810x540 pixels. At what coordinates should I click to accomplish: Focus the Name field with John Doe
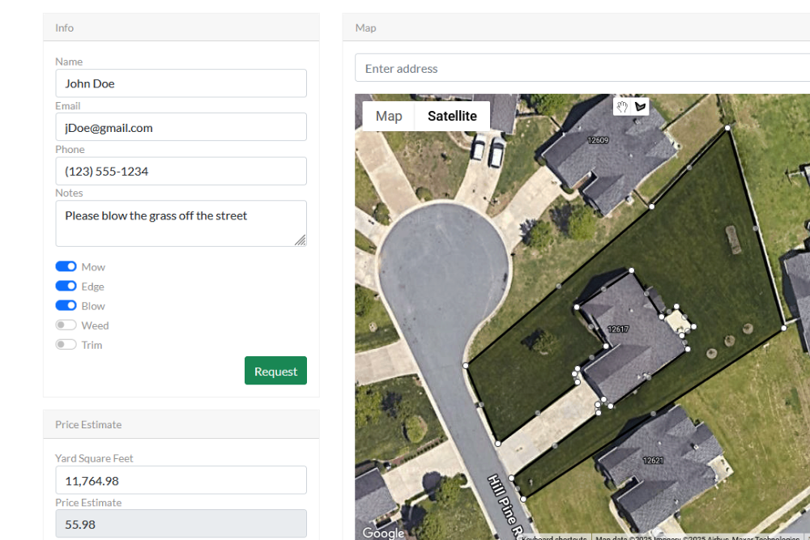pos(181,83)
